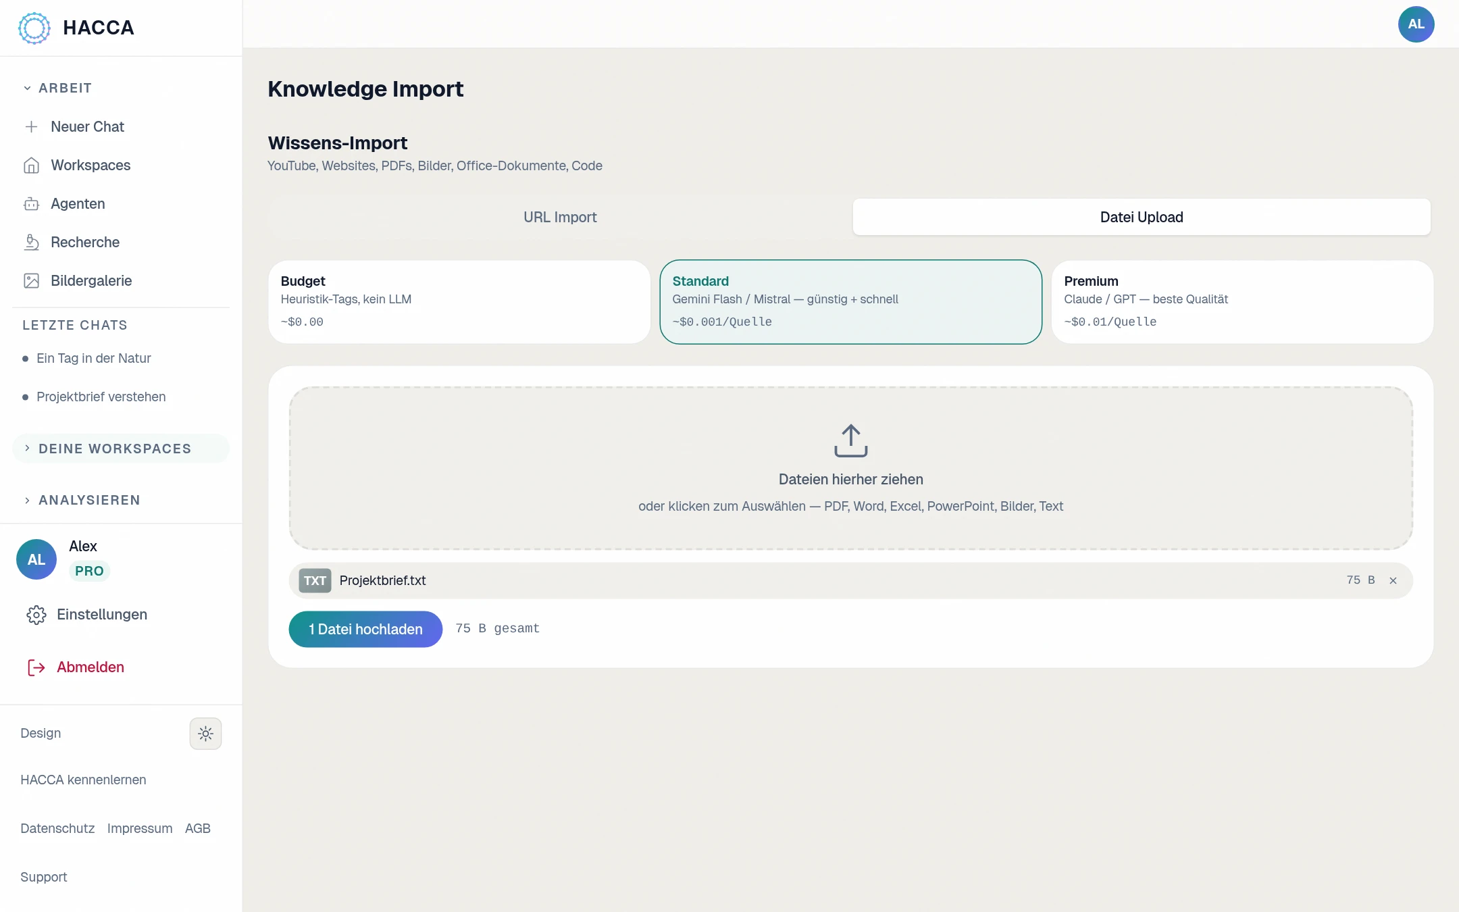
Task: Select the Premium processing tier
Action: coord(1242,302)
